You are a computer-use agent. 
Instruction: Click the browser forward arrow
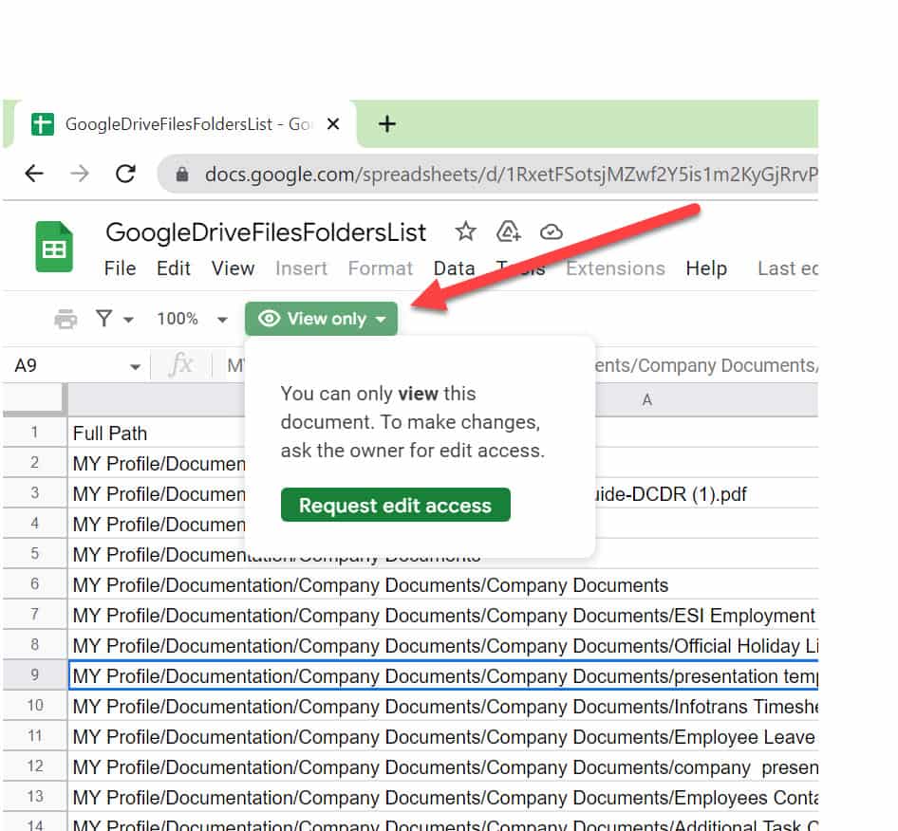coord(80,174)
